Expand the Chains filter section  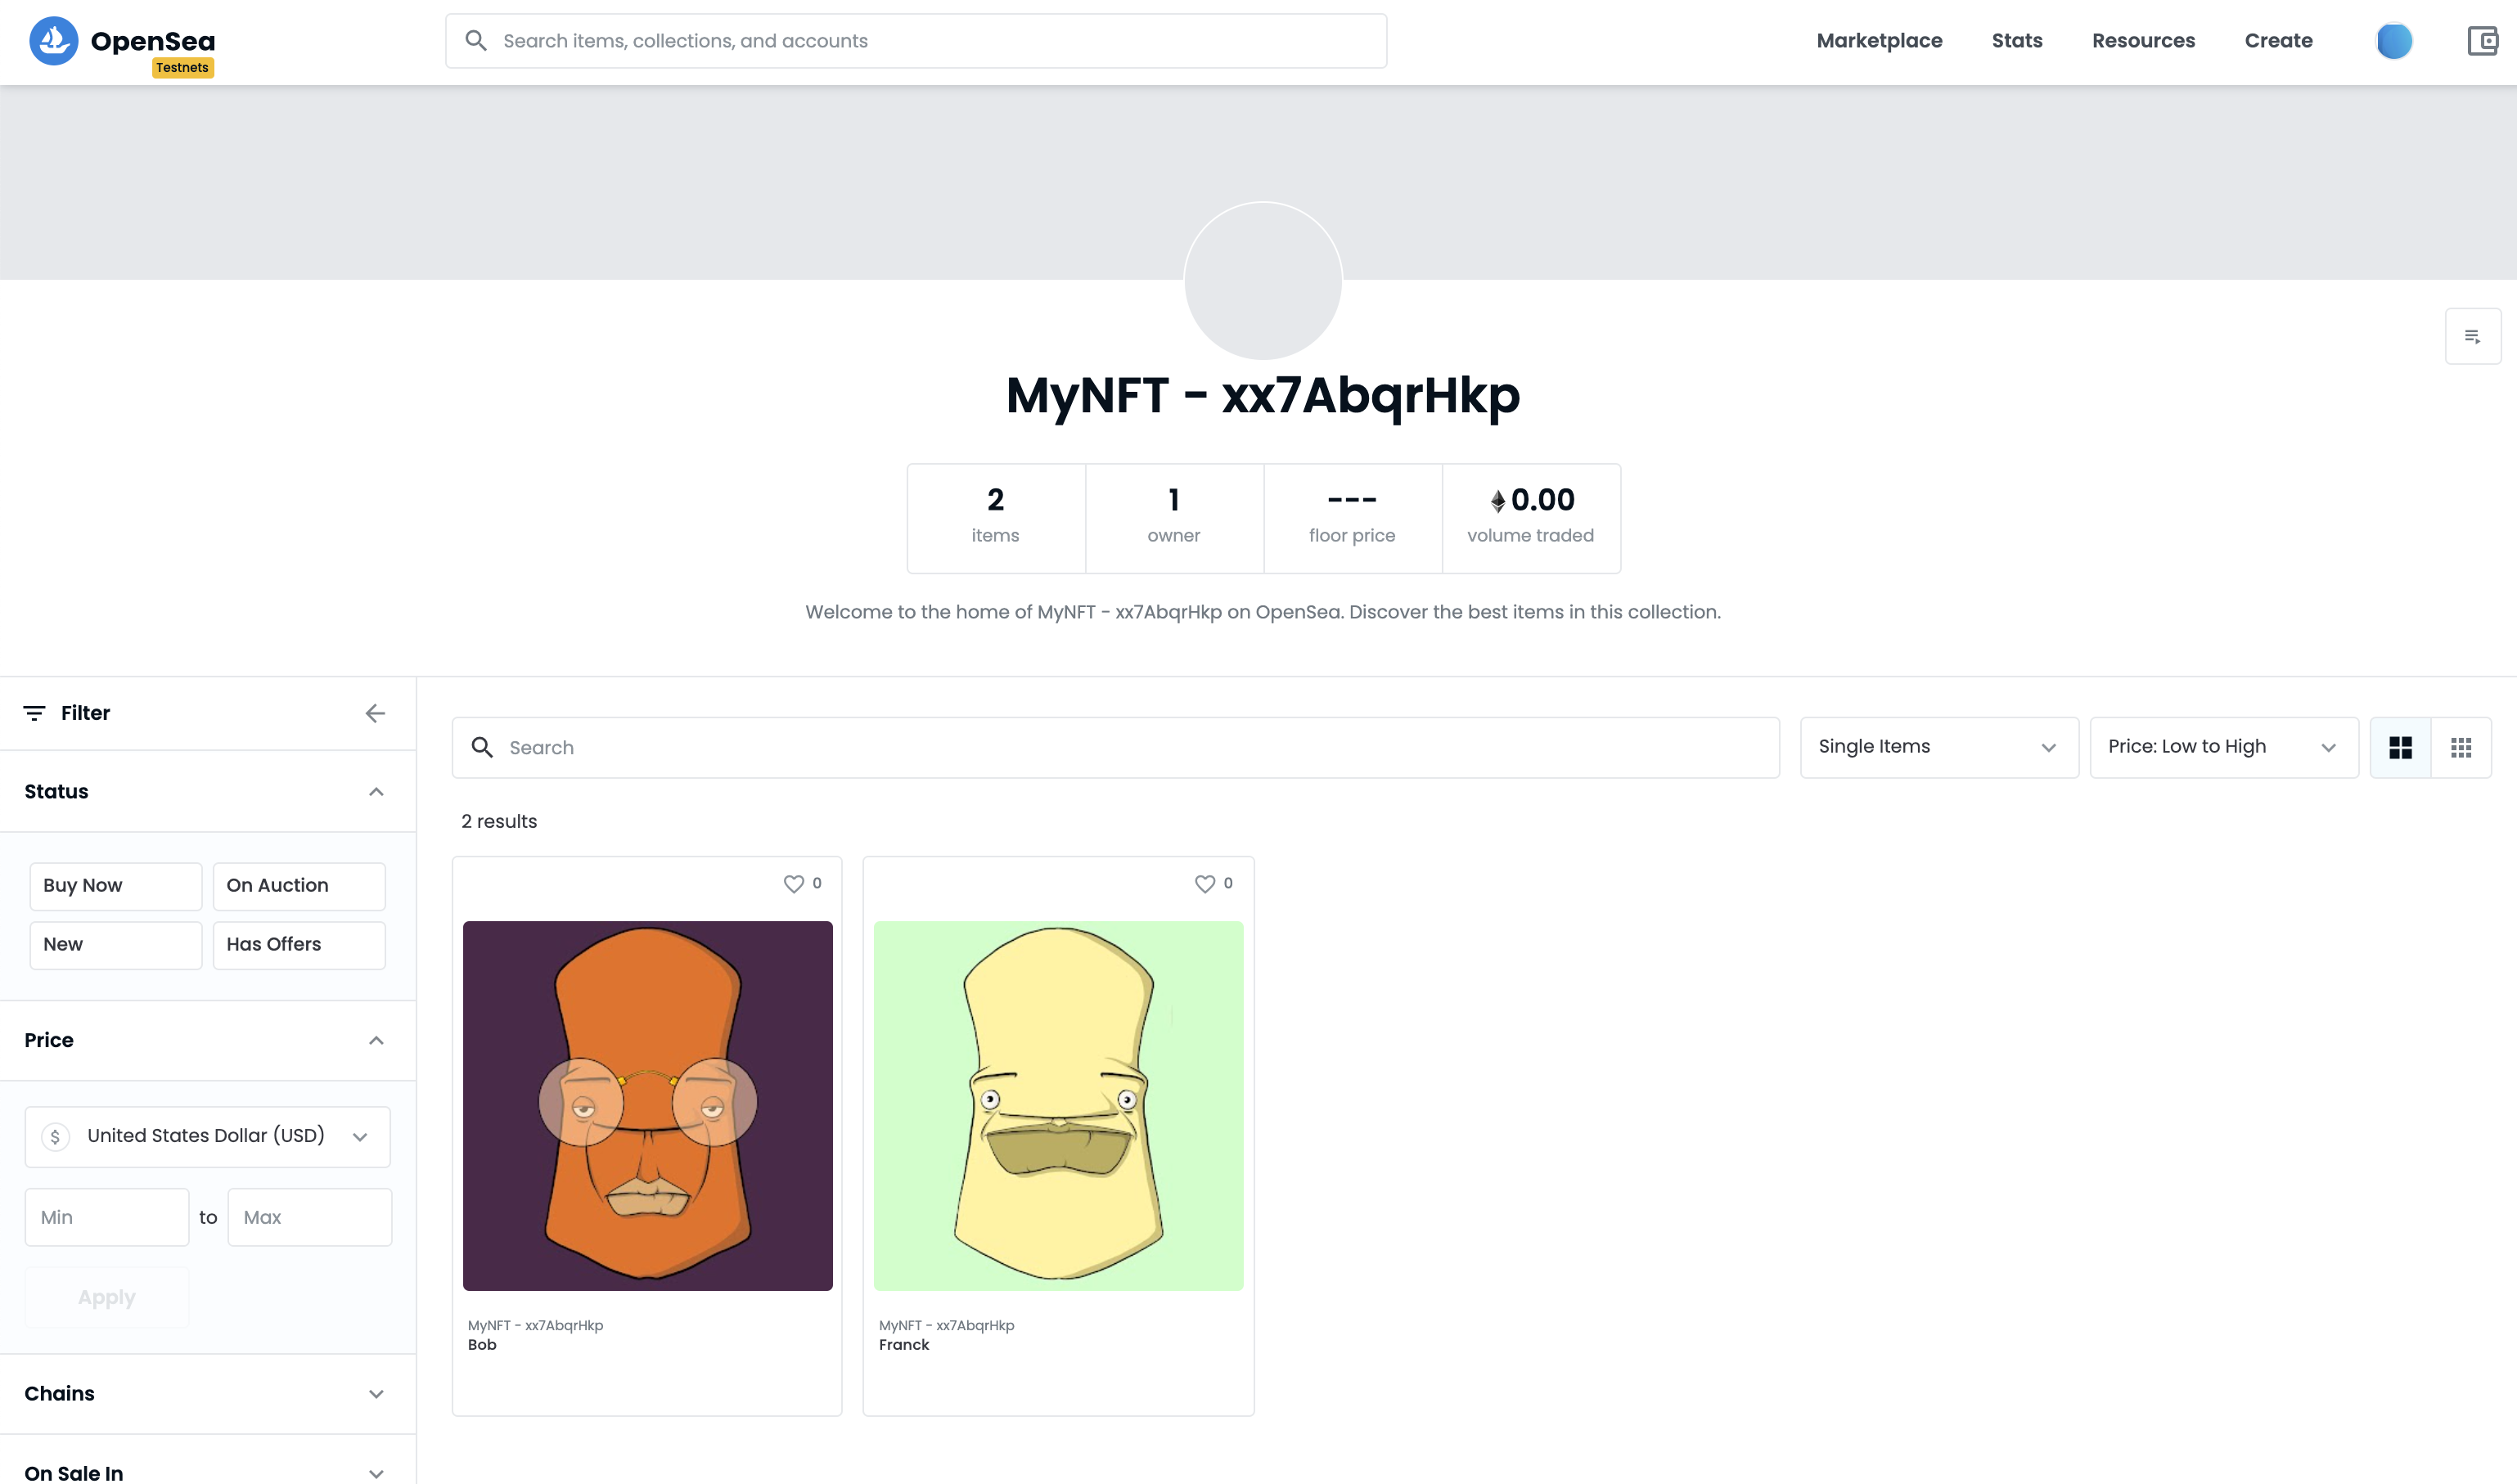207,1393
